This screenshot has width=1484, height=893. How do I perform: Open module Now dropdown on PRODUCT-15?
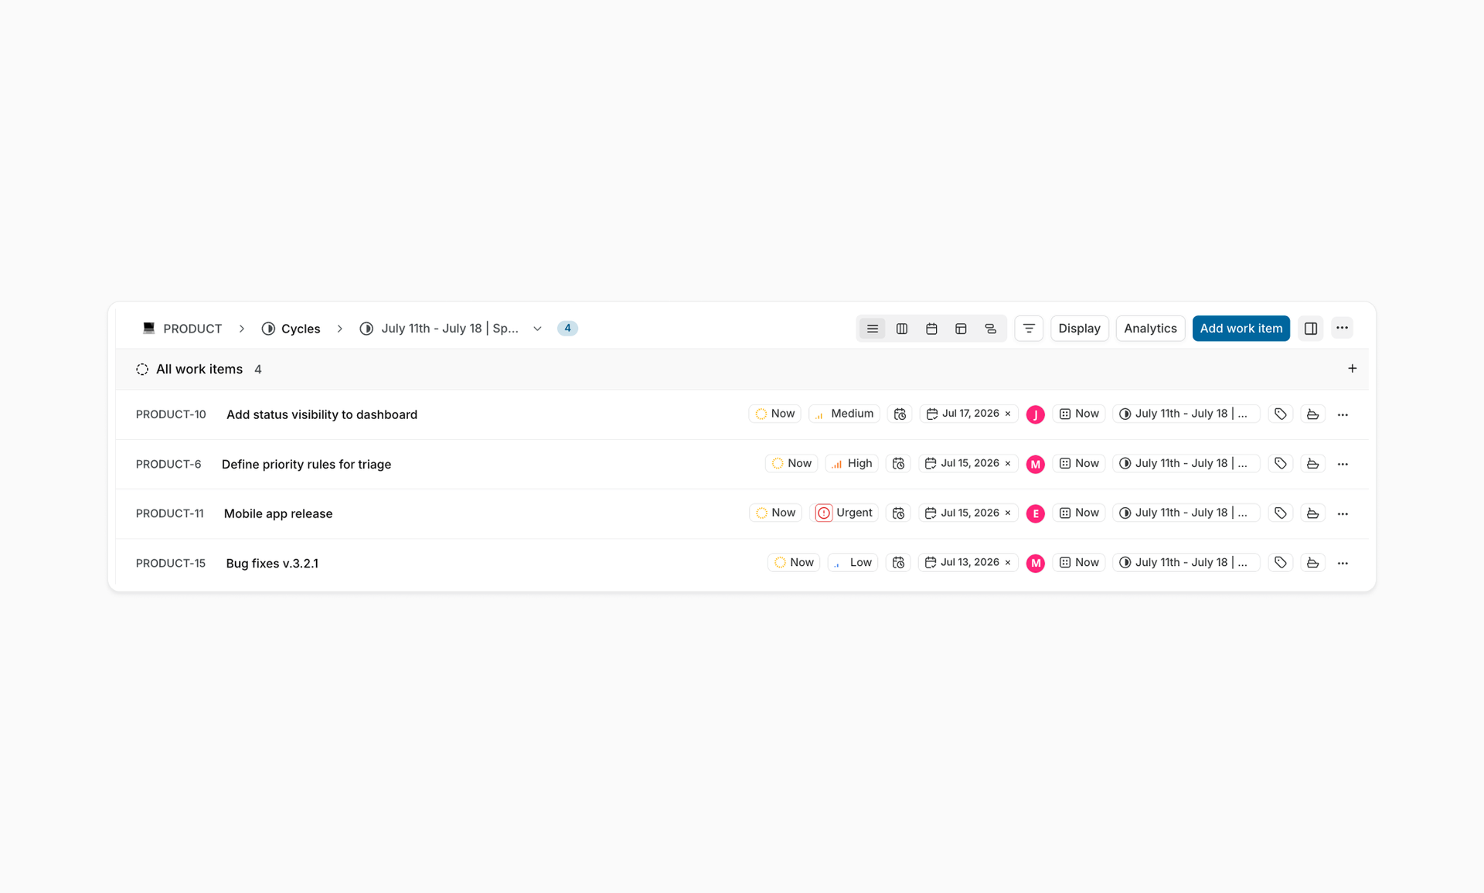click(x=1079, y=562)
